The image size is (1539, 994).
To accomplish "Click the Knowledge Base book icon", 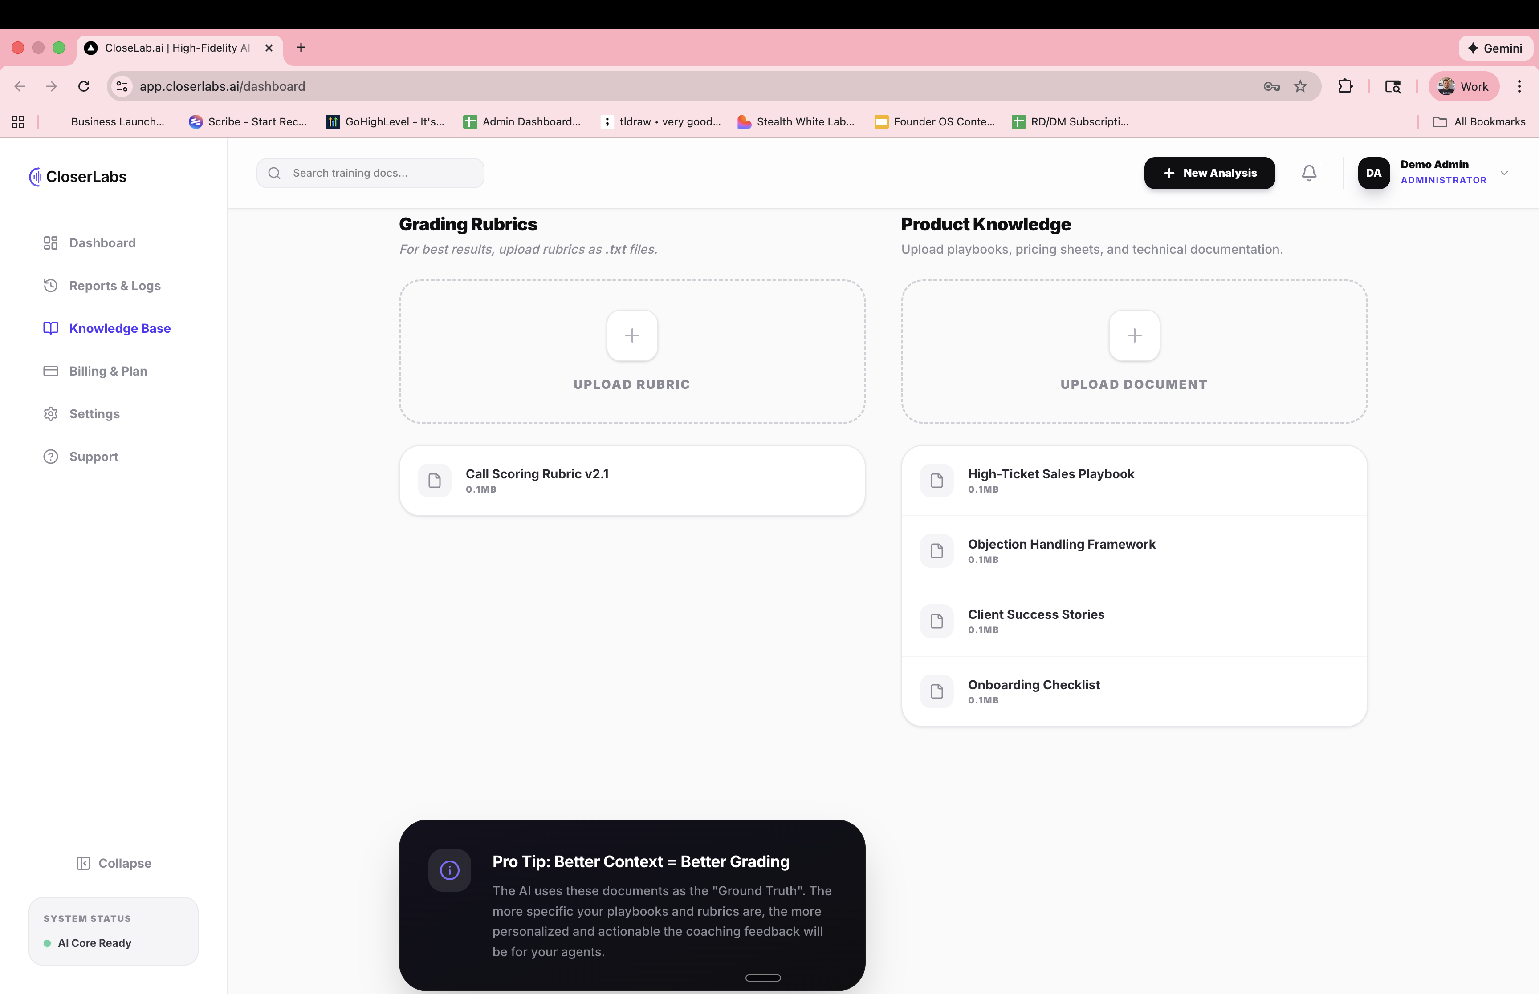I will click(51, 328).
